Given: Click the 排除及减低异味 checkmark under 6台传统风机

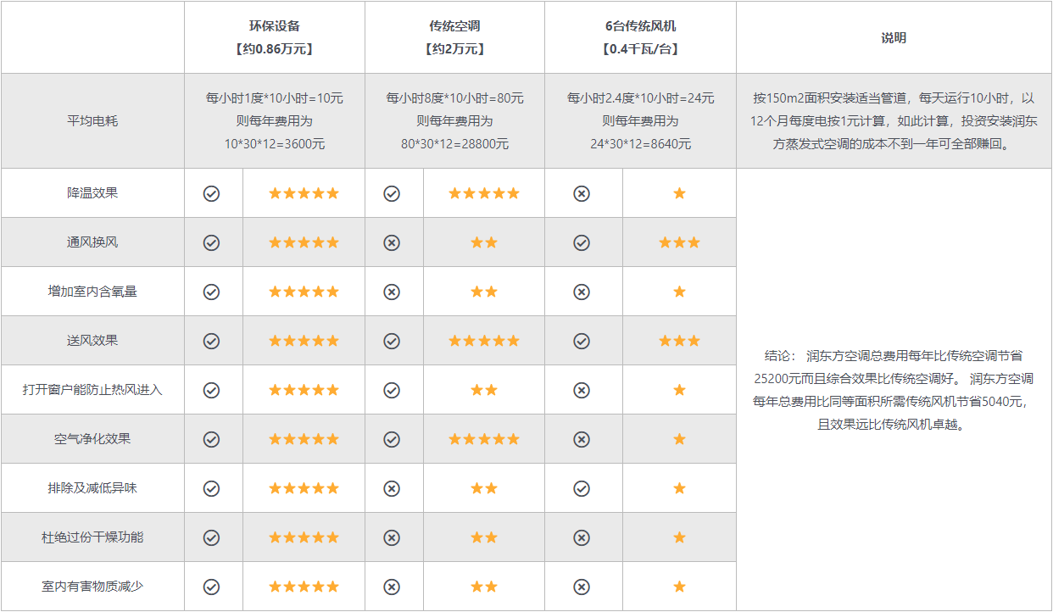Looking at the screenshot, I should [x=582, y=488].
